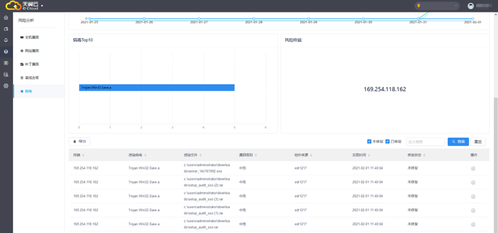Open the location dropdown in top header
Viewport: 498px width, 233px height.
click(x=438, y=6)
